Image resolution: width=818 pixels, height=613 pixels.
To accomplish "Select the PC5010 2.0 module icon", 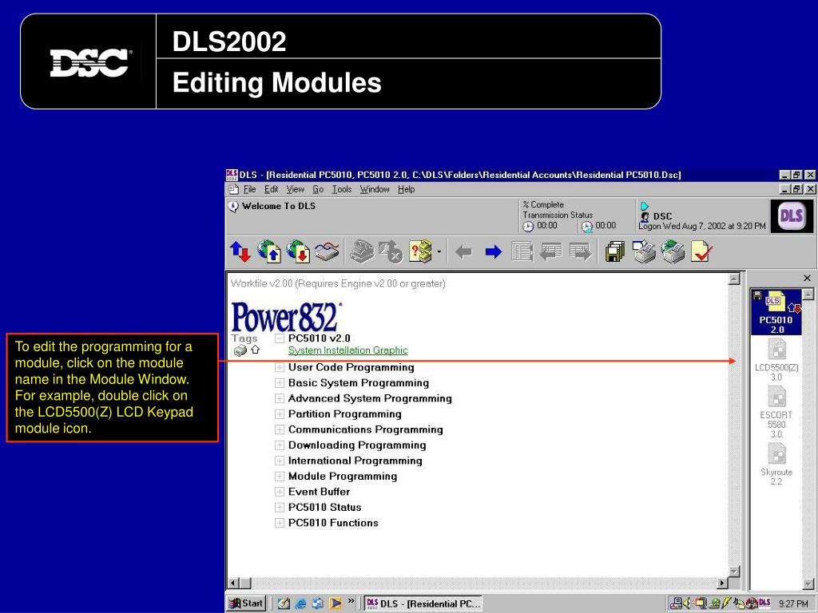I will [x=776, y=312].
